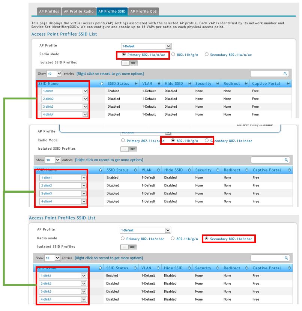Switch to the AP Profile Radio tab

click(x=78, y=11)
